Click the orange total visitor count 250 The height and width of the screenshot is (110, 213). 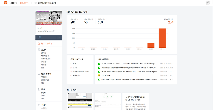click(x=171, y=22)
